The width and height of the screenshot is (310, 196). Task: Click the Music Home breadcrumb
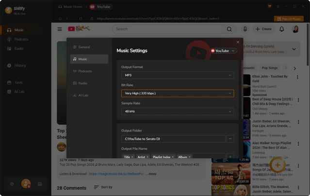[x=70, y=7]
